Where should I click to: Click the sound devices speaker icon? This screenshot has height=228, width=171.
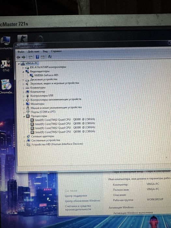(27, 84)
